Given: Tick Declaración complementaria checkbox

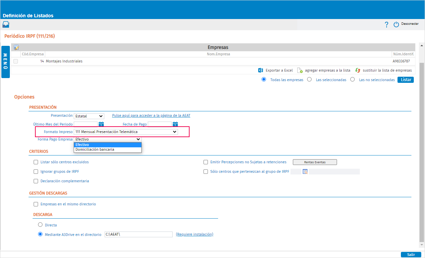Looking at the screenshot, I should (x=36, y=181).
